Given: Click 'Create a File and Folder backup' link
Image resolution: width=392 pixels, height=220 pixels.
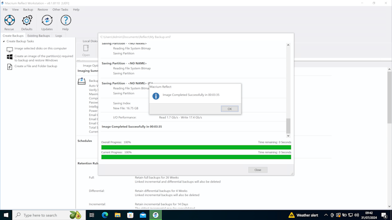Looking at the screenshot, I should [36, 66].
